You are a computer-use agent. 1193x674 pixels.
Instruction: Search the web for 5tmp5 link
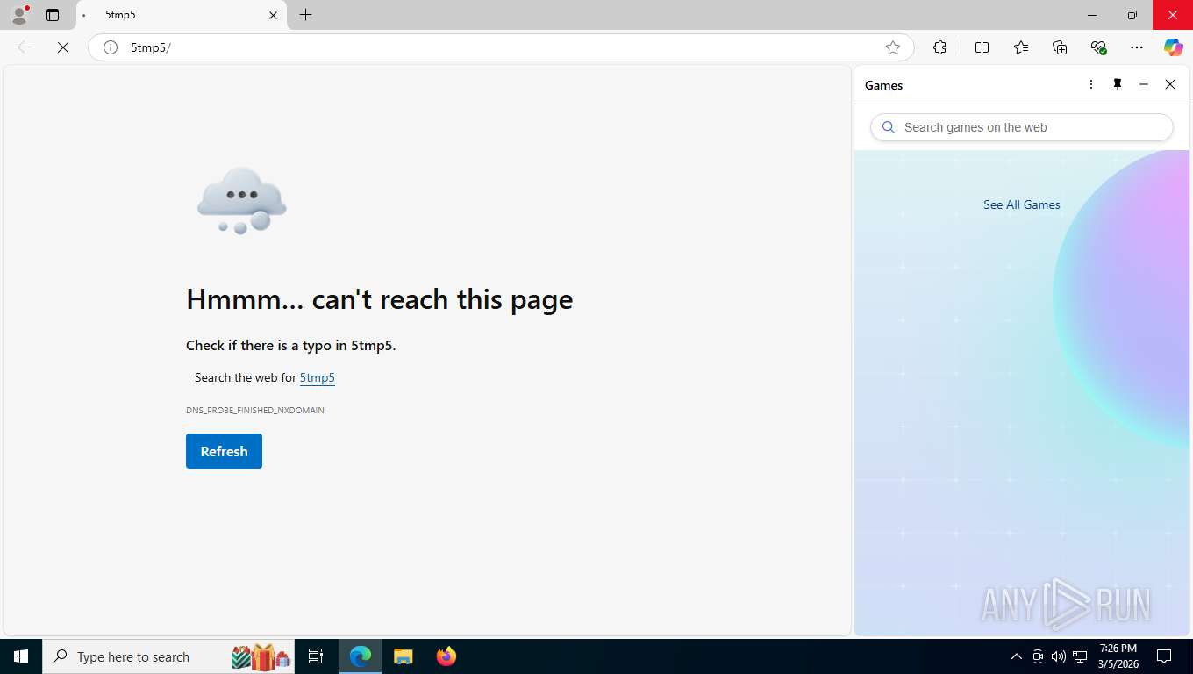(318, 377)
